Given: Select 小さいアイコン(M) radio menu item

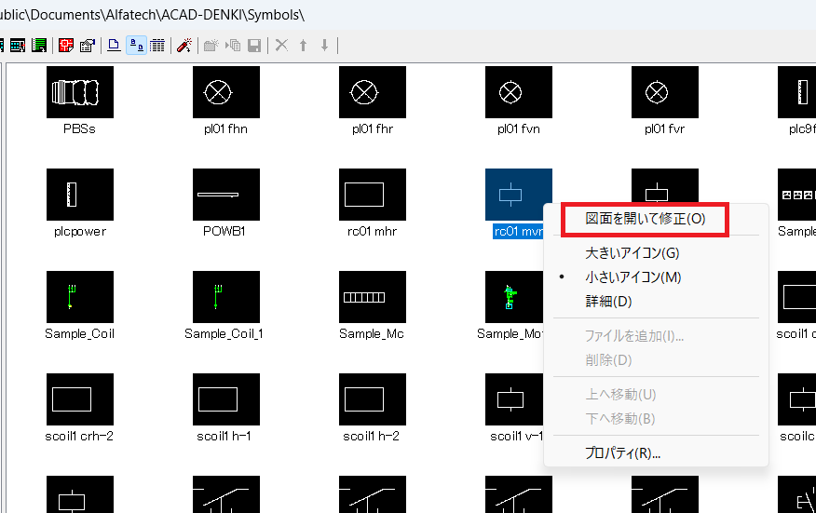Looking at the screenshot, I should click(x=632, y=277).
